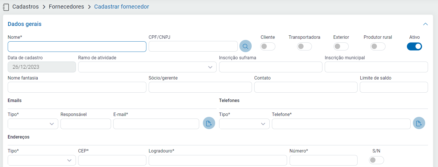Image resolution: width=438 pixels, height=167 pixels.
Task: Expand the telephone Tipo dropdown
Action: tap(244, 124)
